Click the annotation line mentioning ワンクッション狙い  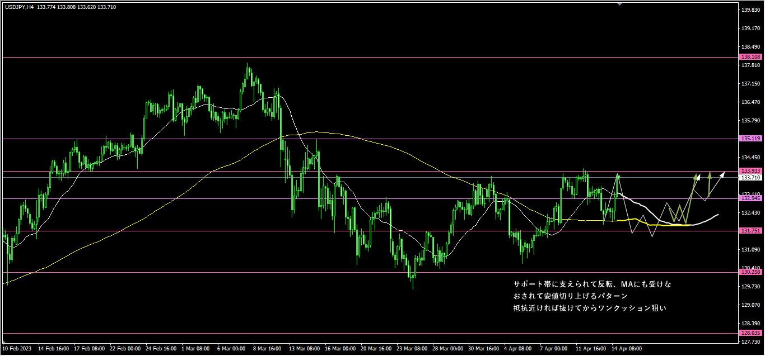(x=590, y=308)
